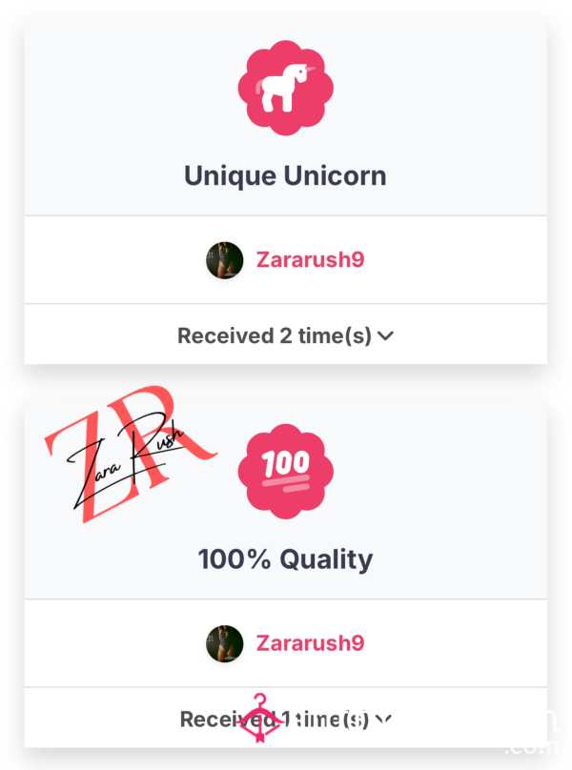Click the red ZR monogram watermark

pyautogui.click(x=131, y=455)
